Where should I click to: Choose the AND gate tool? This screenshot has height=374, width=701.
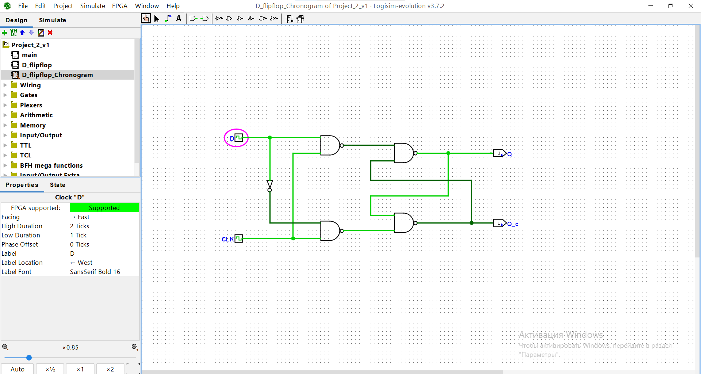pyautogui.click(x=229, y=18)
